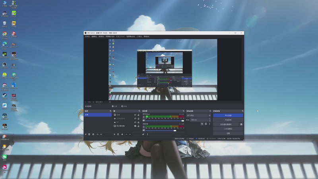The width and height of the screenshot is (318, 179).
Task: Open the 微信 WeChat desktop icon
Action: tap(4, 158)
